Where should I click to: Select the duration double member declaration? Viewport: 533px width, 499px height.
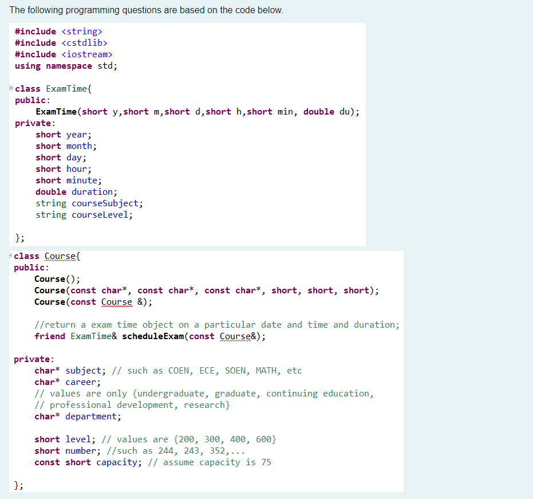click(x=78, y=191)
